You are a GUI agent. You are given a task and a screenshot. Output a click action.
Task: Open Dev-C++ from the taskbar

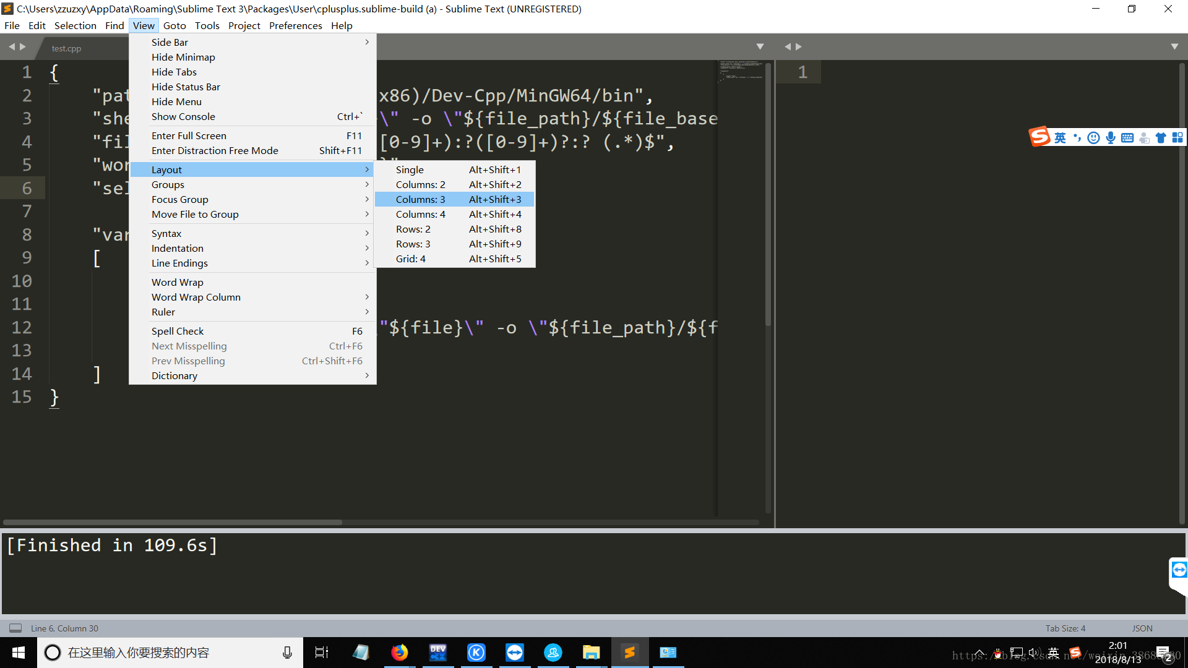tap(437, 653)
